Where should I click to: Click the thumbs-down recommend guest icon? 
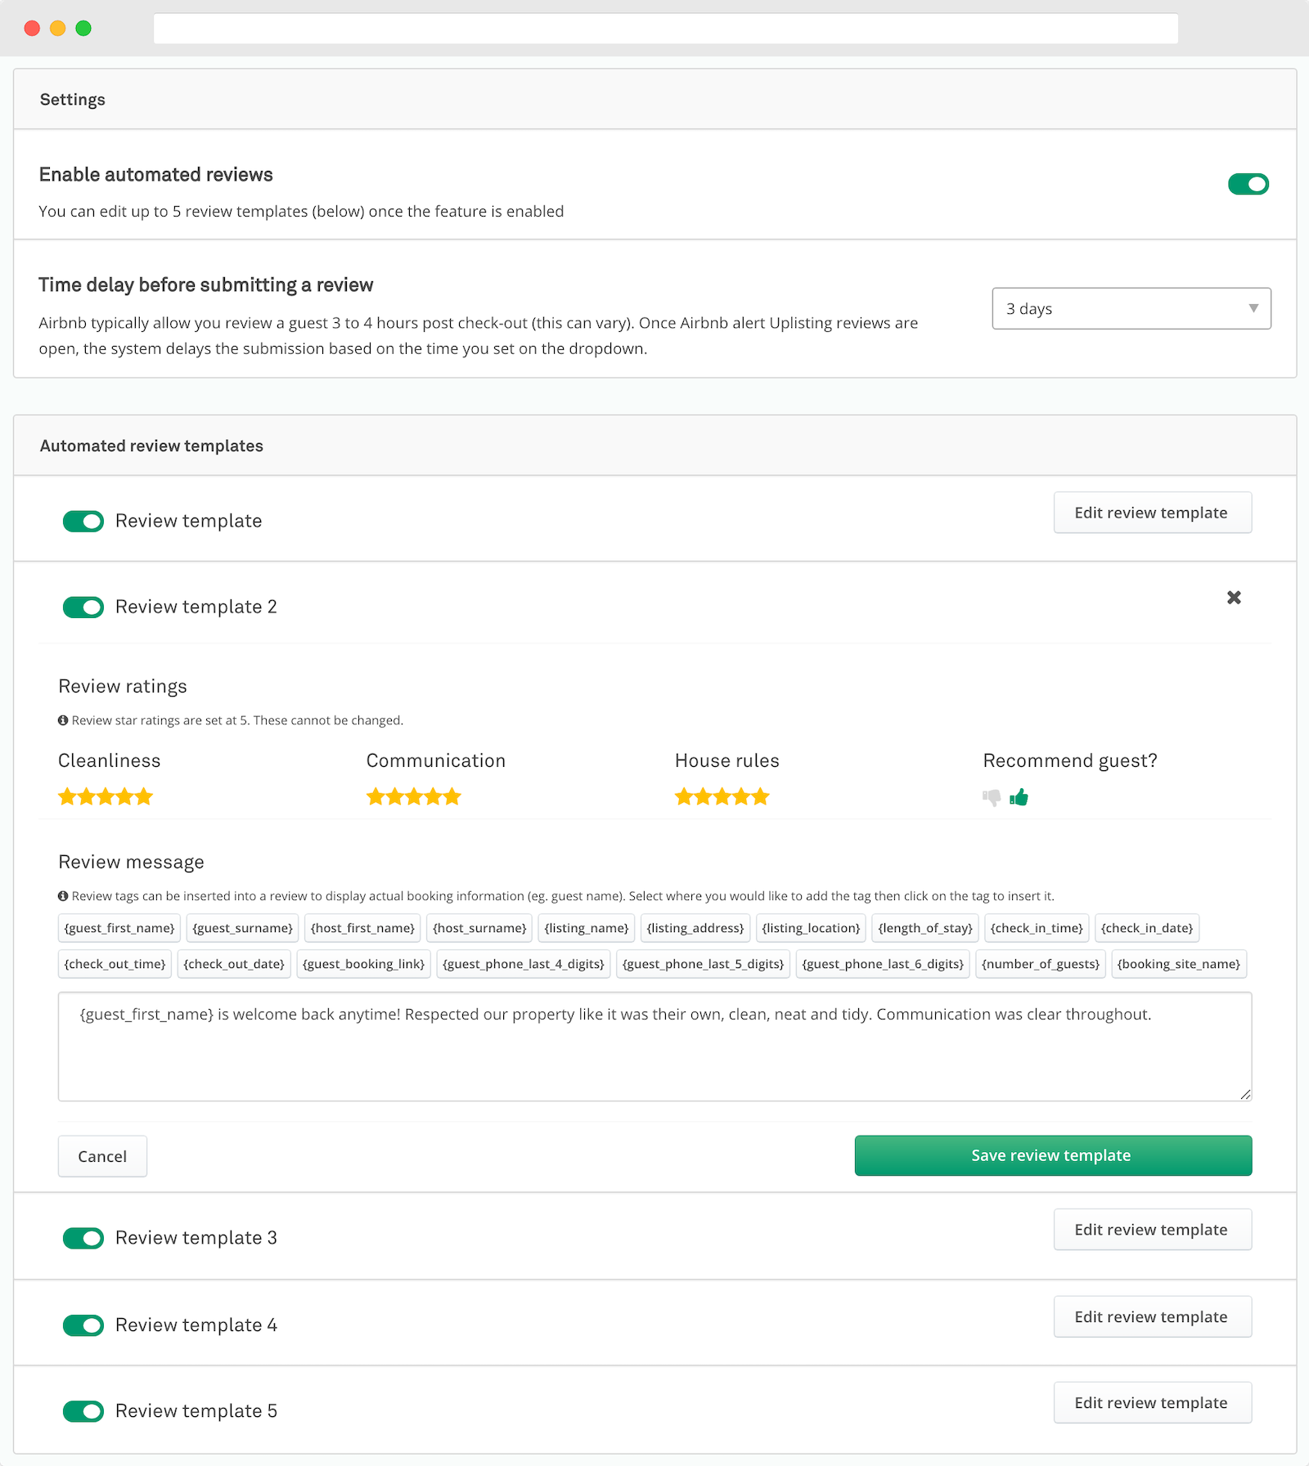point(992,797)
